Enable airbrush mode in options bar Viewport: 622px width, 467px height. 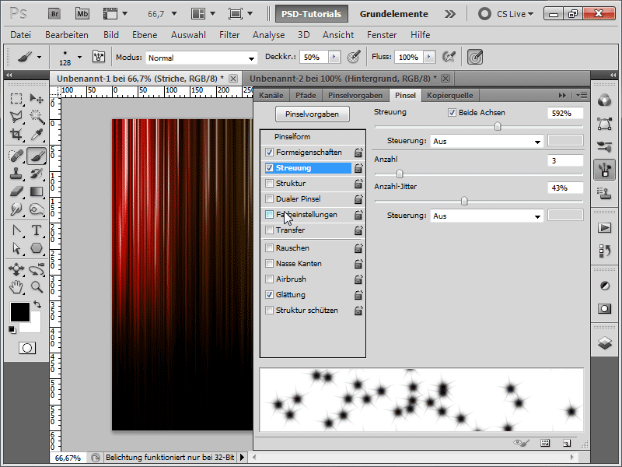click(449, 57)
